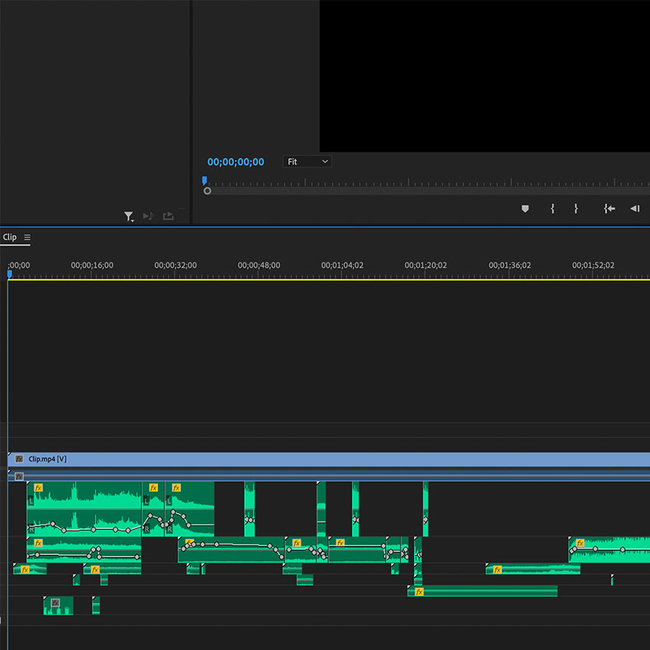Viewport: 650px width, 650px height.
Task: Click the gray fx badge on bottom audio clip
Action: pos(55,603)
